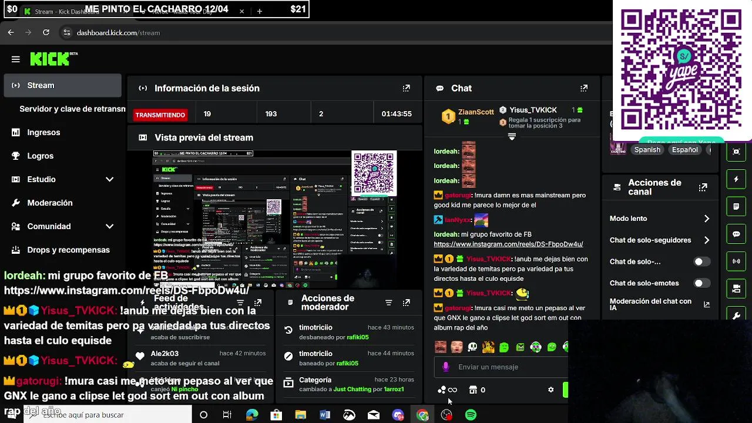The width and height of the screenshot is (752, 423).
Task: Click the TRANSMITIENDO status badge
Action: click(x=160, y=115)
